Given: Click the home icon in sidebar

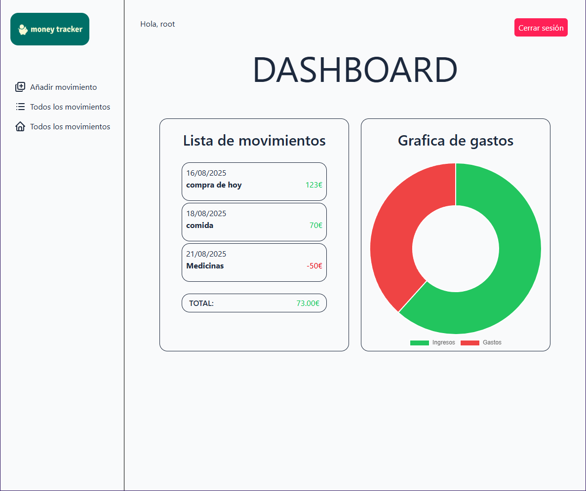Looking at the screenshot, I should [20, 127].
